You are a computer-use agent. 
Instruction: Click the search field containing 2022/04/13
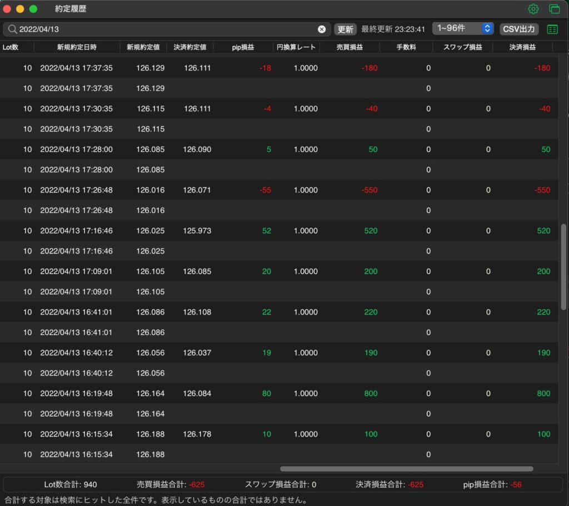[x=167, y=29]
